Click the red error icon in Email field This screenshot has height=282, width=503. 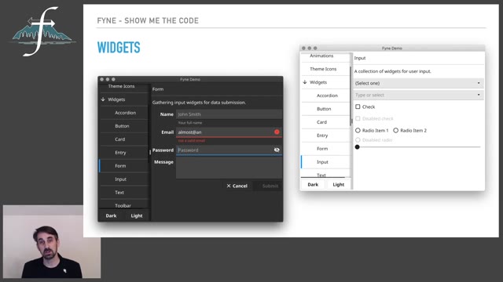click(277, 132)
